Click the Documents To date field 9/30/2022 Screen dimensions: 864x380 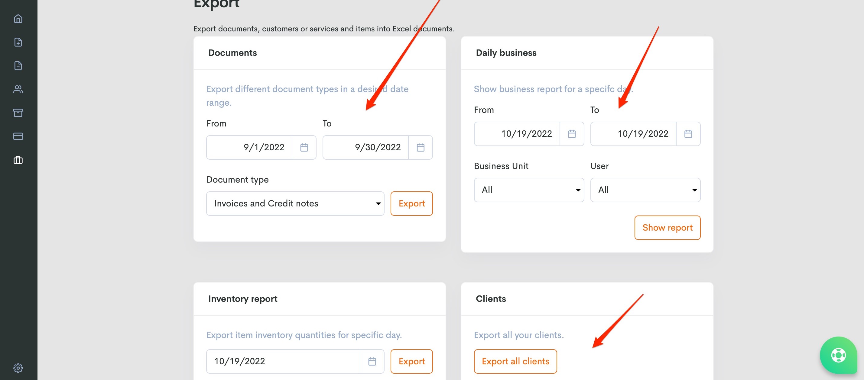(365, 147)
